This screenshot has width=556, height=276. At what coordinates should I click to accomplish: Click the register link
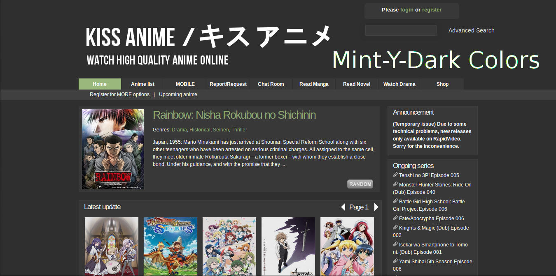(432, 10)
